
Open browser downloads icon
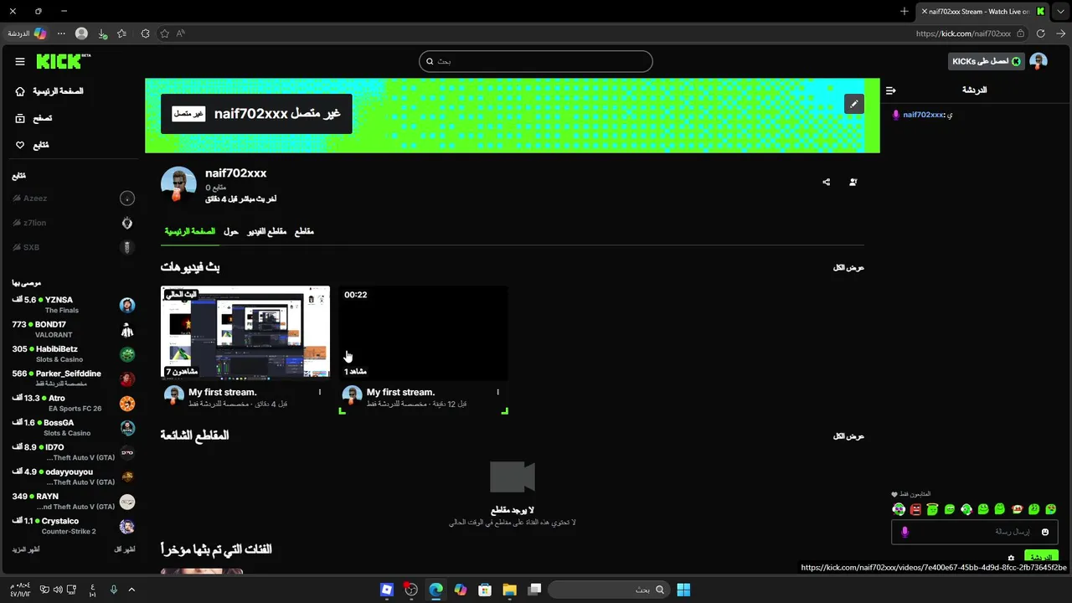coord(102,33)
